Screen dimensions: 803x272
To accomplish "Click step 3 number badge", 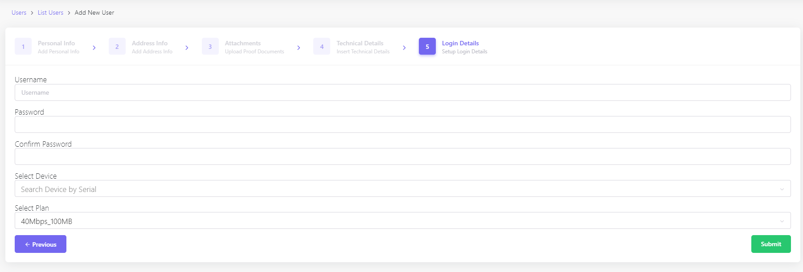I will tap(210, 46).
